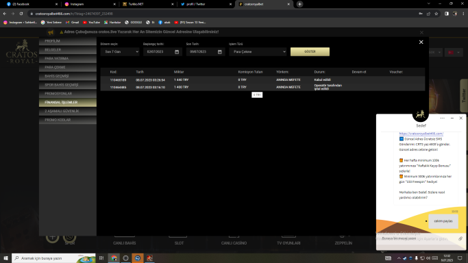Click the çekim paylaş chat message
468x263 pixels.
pyautogui.click(x=443, y=221)
